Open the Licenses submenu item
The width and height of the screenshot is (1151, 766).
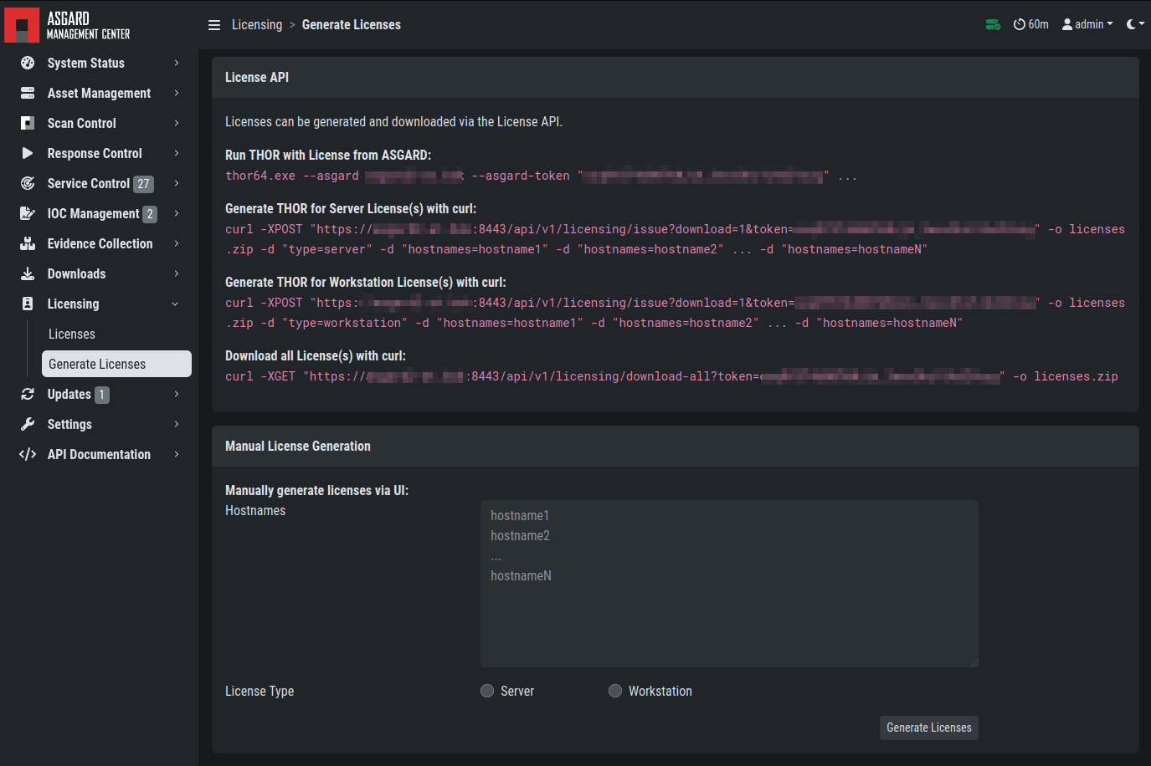point(116,334)
